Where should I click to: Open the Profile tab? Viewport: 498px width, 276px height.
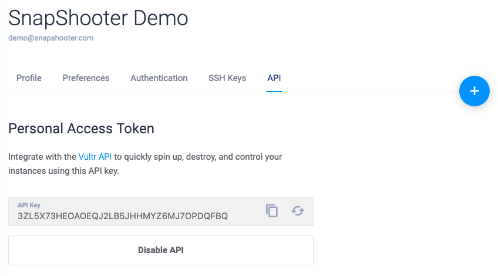pos(29,78)
